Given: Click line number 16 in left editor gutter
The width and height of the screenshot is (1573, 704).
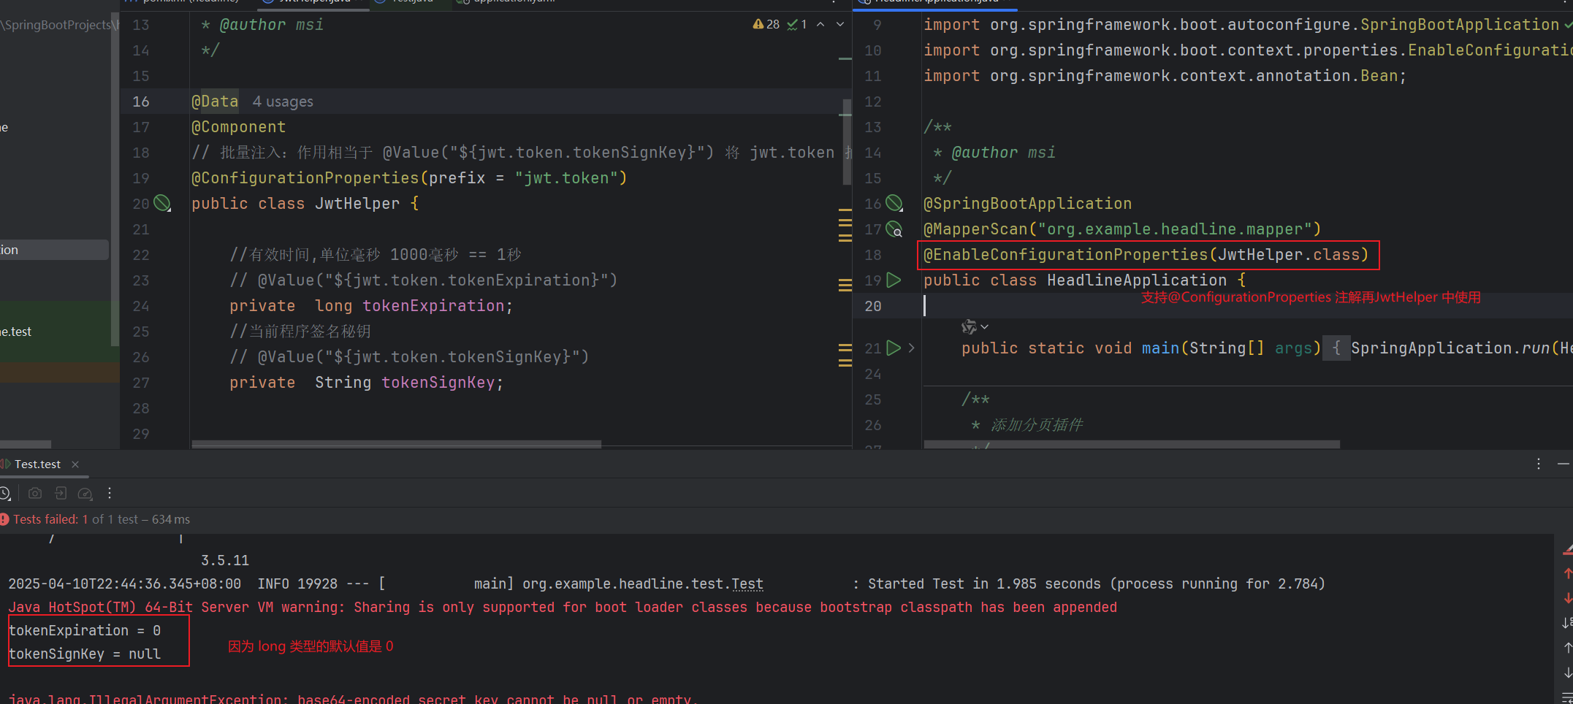Looking at the screenshot, I should (x=141, y=102).
